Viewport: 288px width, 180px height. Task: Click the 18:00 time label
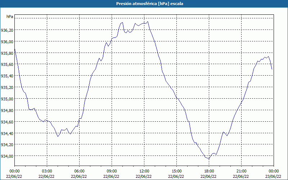point(209,171)
